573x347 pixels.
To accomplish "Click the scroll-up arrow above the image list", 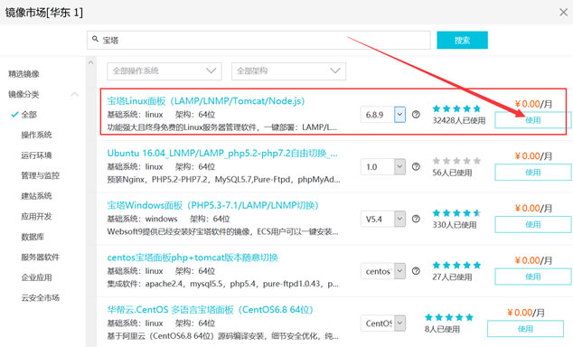I will coord(91,63).
